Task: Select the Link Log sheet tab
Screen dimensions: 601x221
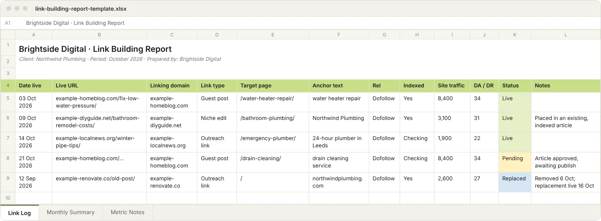Action: [x=19, y=213]
